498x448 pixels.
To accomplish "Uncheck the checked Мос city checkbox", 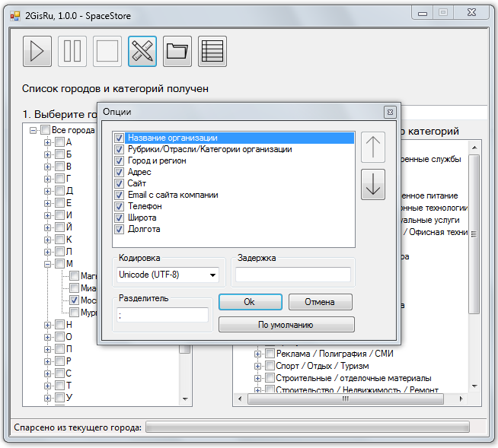I will [x=75, y=300].
